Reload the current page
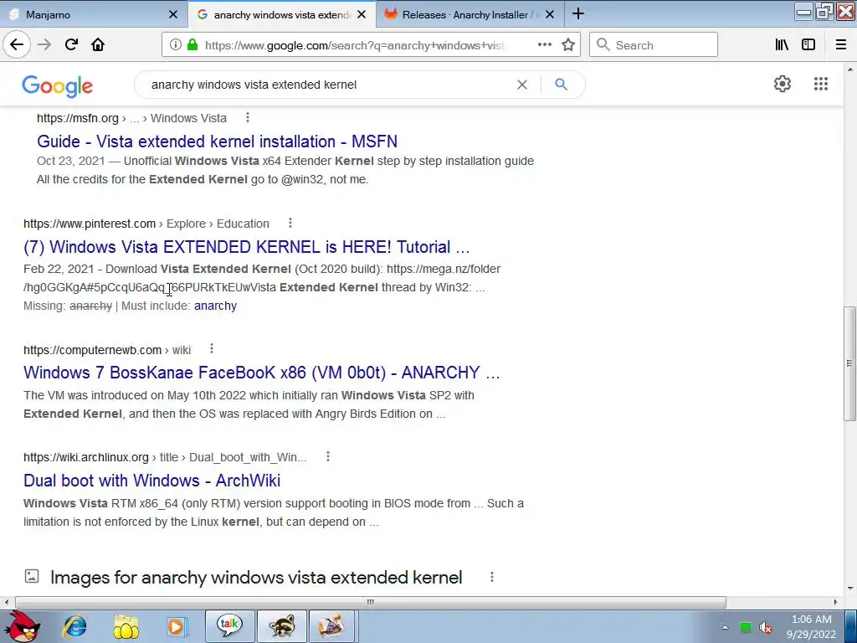The image size is (857, 643). 71,45
